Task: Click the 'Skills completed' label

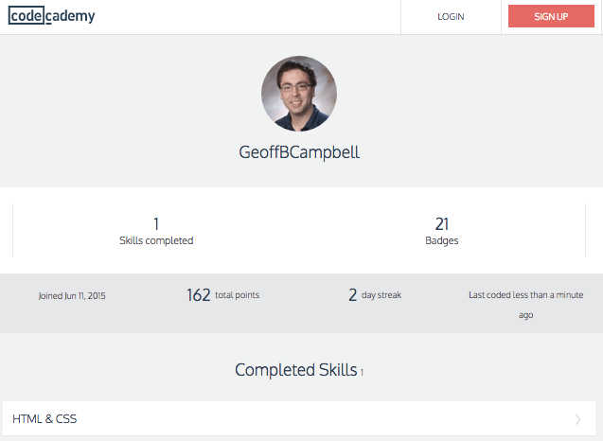Action: [x=156, y=241]
